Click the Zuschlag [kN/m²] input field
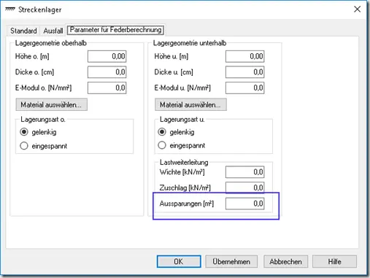 pos(245,188)
